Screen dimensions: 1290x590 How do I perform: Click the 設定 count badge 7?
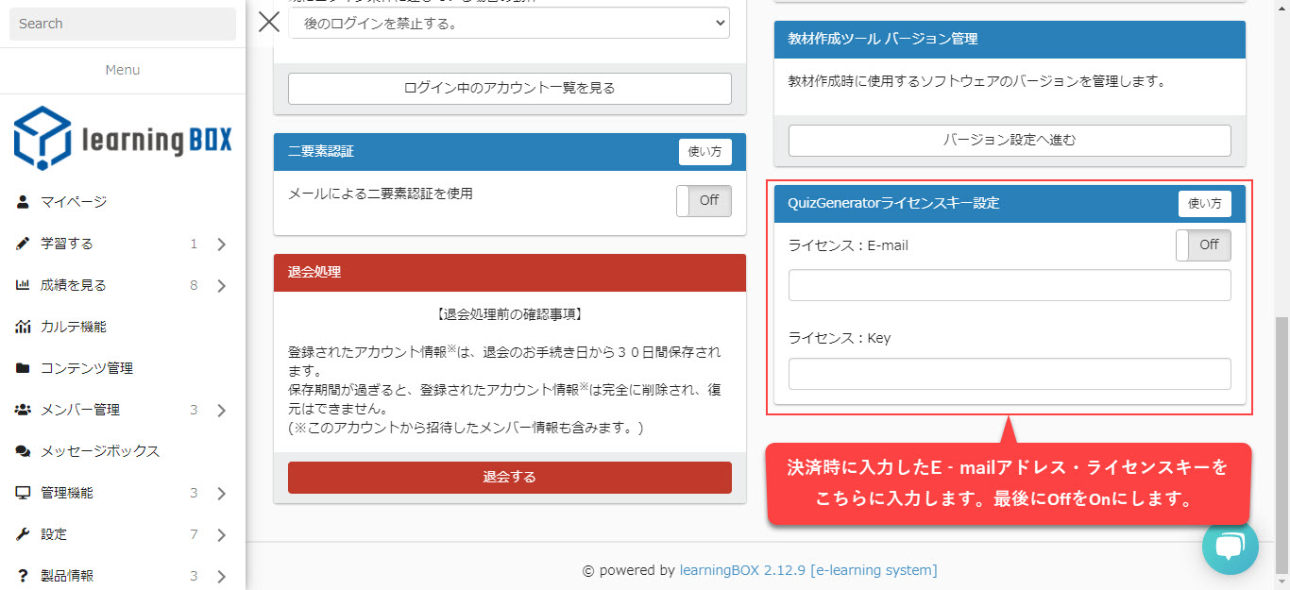click(194, 534)
